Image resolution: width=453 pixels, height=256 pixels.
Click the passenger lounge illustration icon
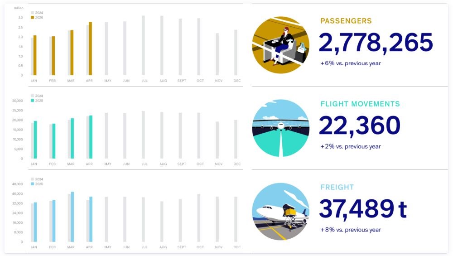tap(280, 45)
